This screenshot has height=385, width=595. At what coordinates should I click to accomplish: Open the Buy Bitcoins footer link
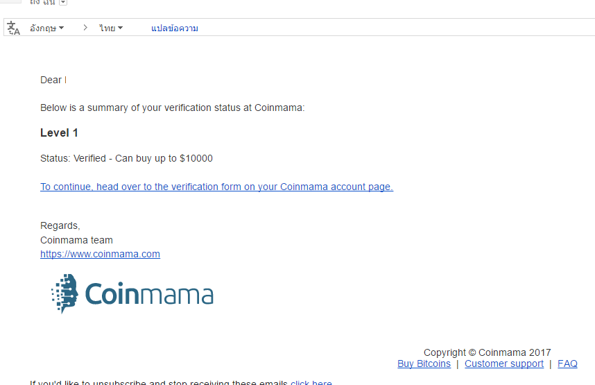click(424, 363)
